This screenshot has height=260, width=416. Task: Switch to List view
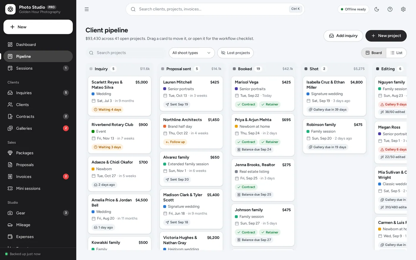[396, 53]
